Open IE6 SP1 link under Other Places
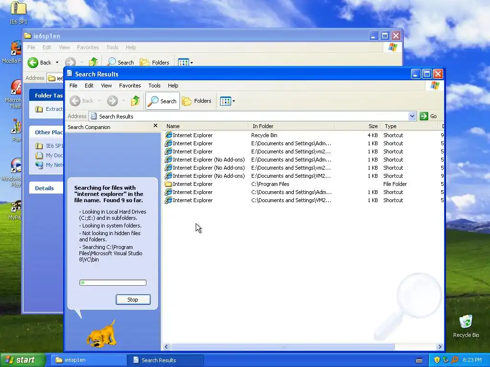 [x=54, y=146]
